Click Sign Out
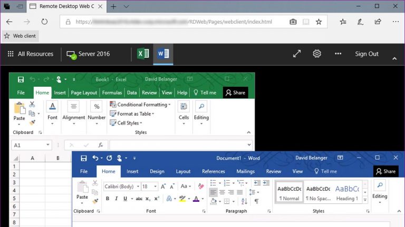 tap(367, 54)
